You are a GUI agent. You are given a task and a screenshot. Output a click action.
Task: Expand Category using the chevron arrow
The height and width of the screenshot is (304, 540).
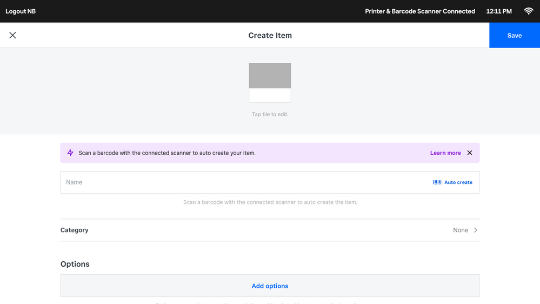coord(476,230)
